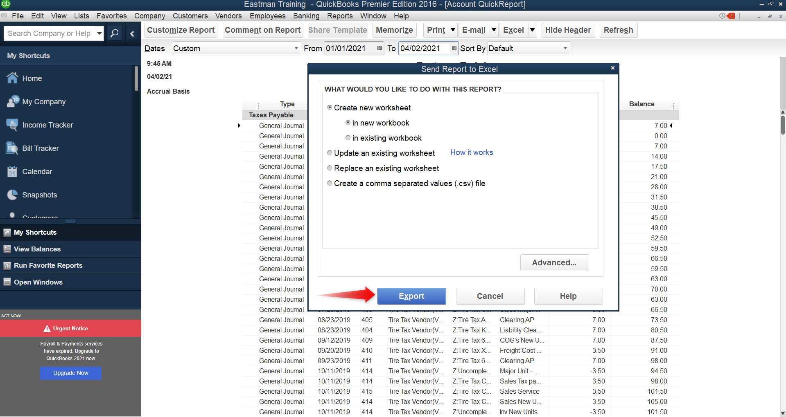Click the report vertical scrollbar thumb
786x417 pixels.
click(x=783, y=125)
